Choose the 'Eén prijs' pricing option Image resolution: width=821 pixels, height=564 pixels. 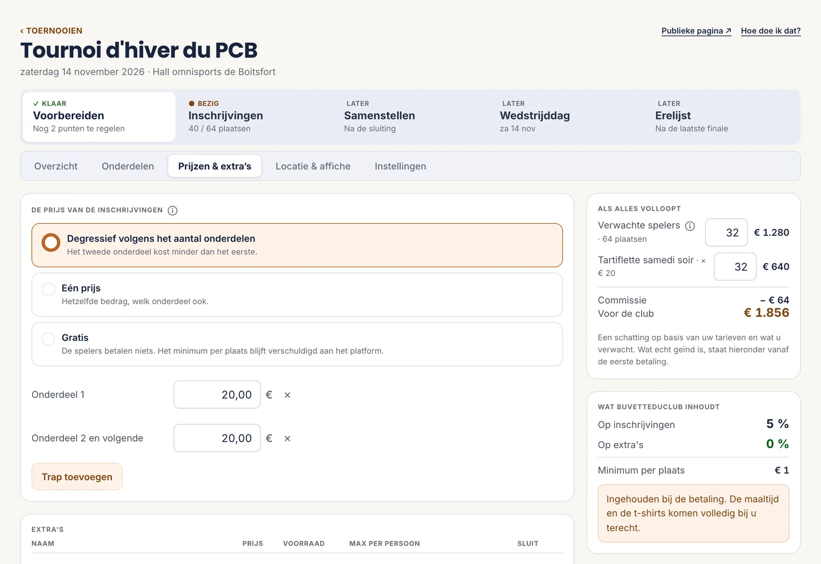coord(297,295)
